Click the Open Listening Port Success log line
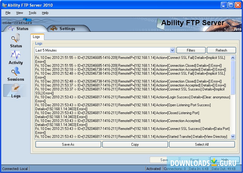Image resolution: width=243 pixels, height=173 pixels. (123, 107)
